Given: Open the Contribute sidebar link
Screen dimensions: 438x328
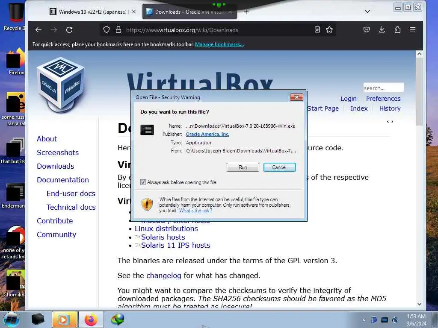Looking at the screenshot, I should [x=55, y=221].
